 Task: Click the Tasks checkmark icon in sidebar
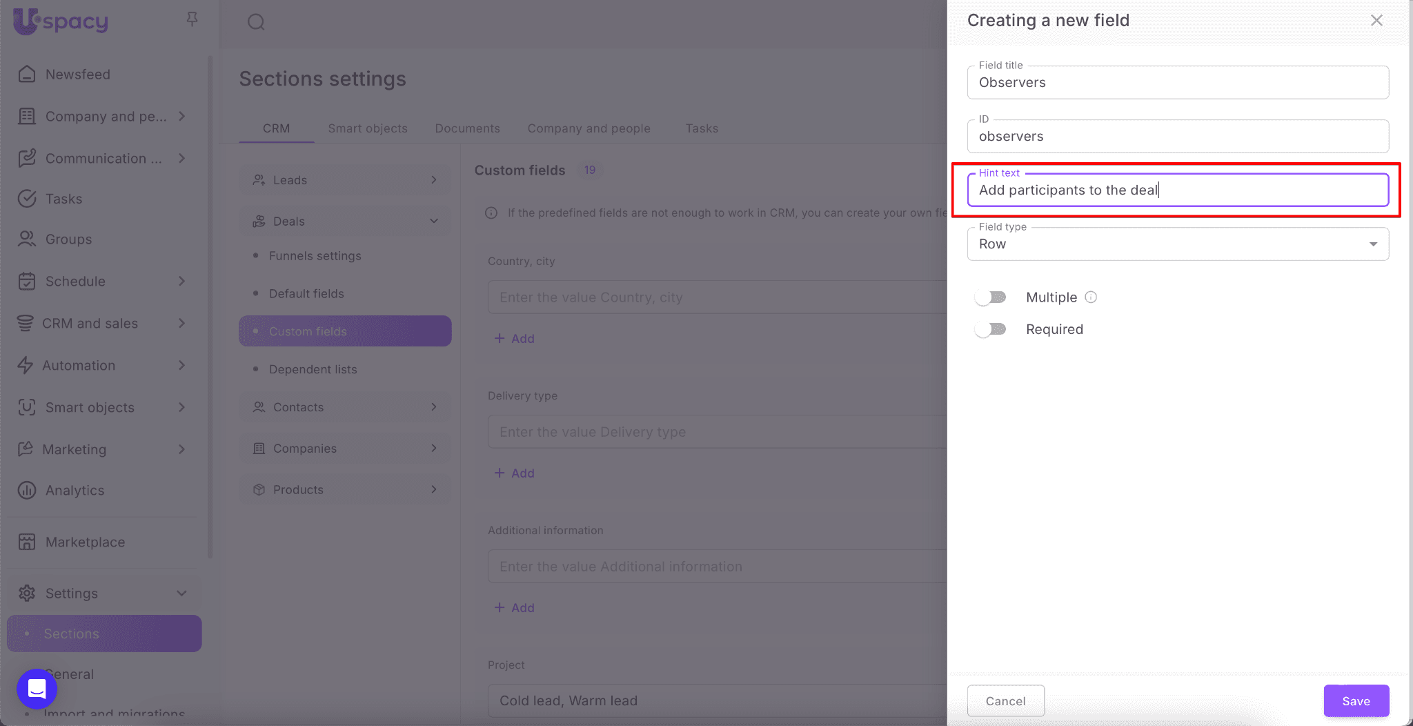27,199
